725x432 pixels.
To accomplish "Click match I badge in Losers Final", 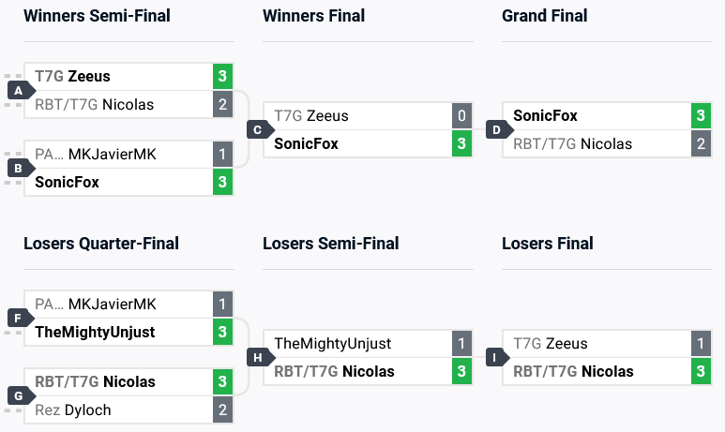I will (496, 358).
